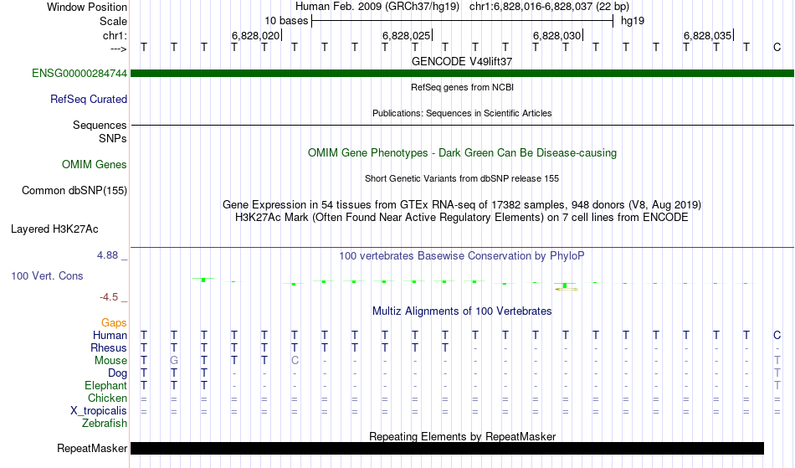Open the RefSeq genes from NCBI title
Image resolution: width=795 pixels, height=468 pixels.
tap(462, 87)
